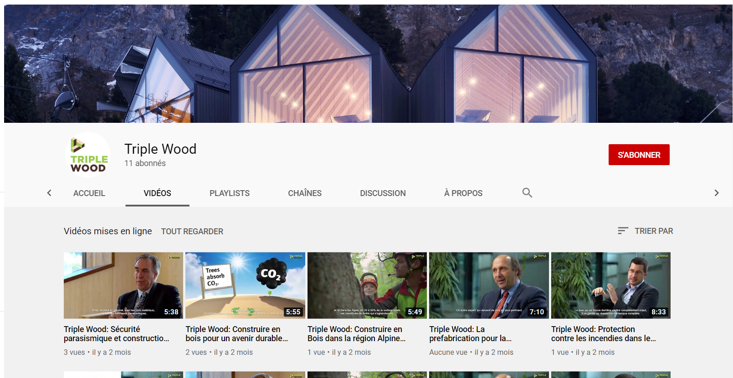
Task: Click the Tout regarder link
Action: [192, 232]
